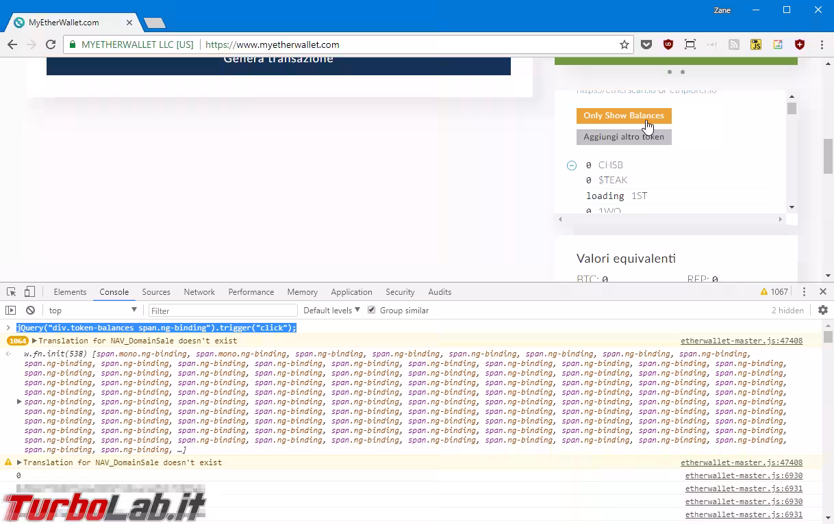
Task: Switch to the Console tab
Action: tap(114, 292)
